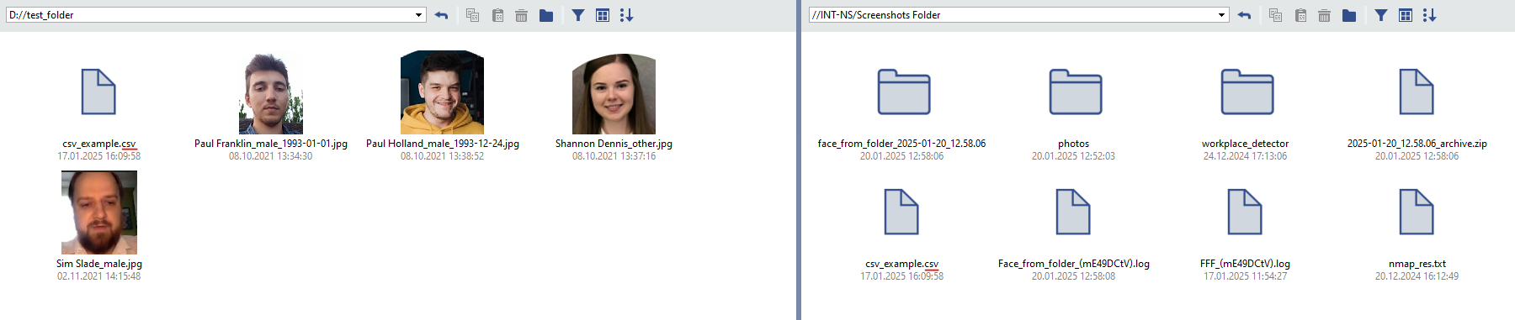Select Paul Holland_male_1993-12-24.jpg thumbnail
The height and width of the screenshot is (320, 1515).
(442, 92)
